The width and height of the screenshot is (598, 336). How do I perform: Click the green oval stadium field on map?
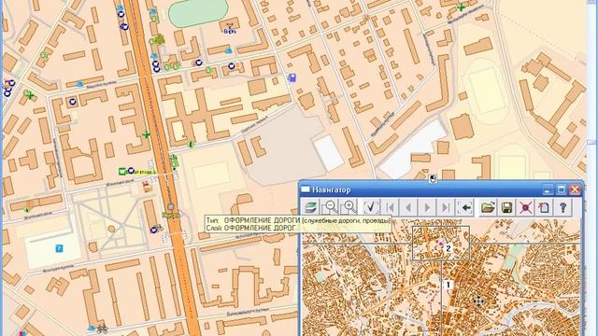pyautogui.click(x=199, y=13)
